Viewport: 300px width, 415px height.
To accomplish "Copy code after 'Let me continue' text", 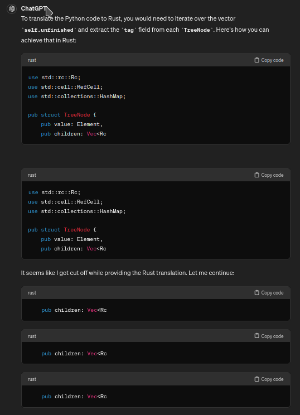I will 269,292.
